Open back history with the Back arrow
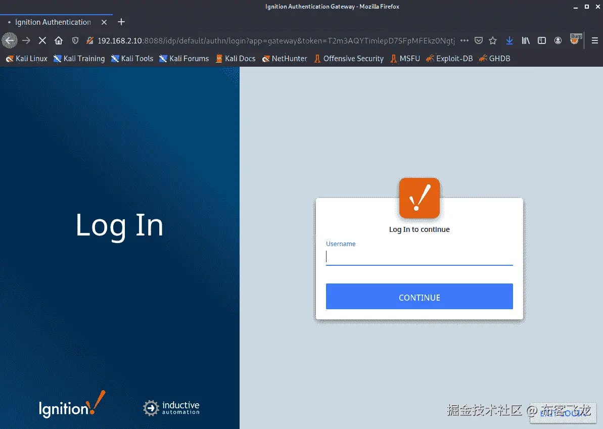The height and width of the screenshot is (429, 603). [9, 40]
